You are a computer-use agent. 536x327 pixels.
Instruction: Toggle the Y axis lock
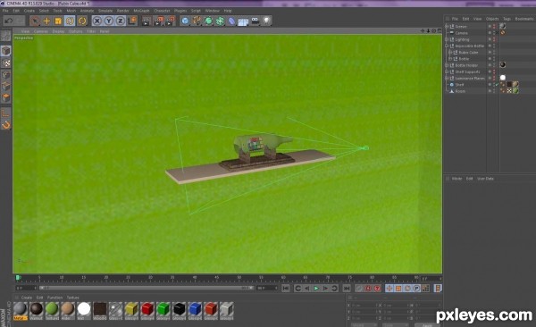click(109, 21)
